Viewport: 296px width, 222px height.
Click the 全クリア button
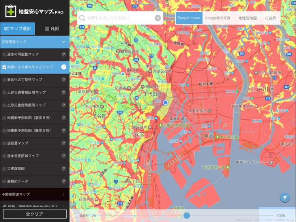[x=35, y=214]
